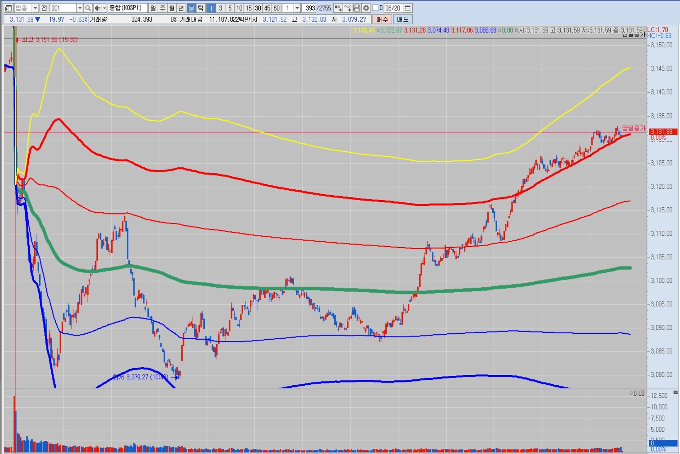
Task: Open the 001 code dropdown arrow
Action: [x=80, y=8]
